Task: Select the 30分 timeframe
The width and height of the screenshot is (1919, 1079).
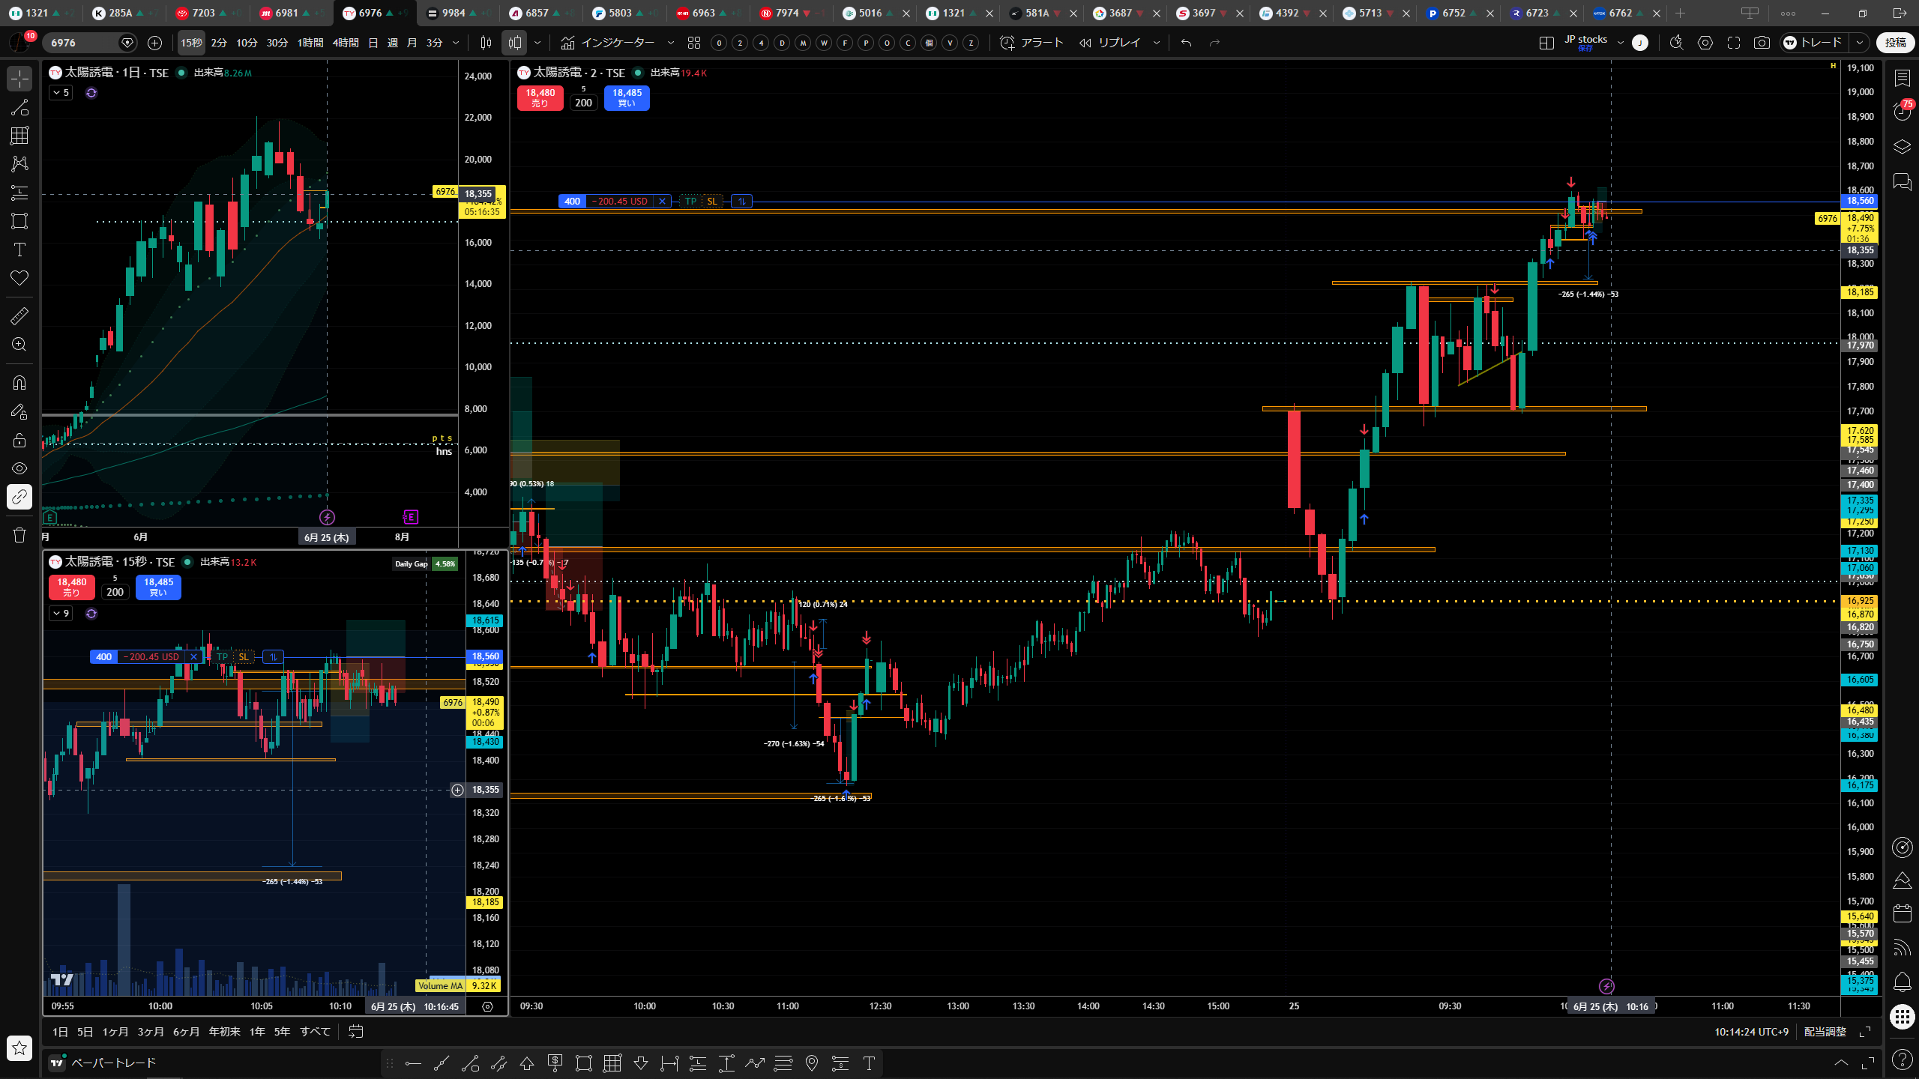Action: click(x=277, y=43)
